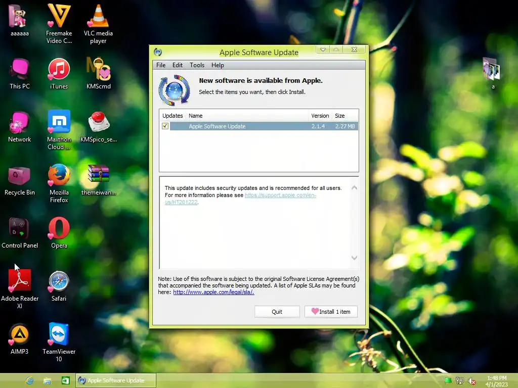
Task: Click the Quit button
Action: click(x=277, y=312)
